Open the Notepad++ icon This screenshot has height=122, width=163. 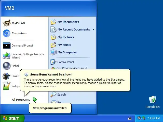coord(7,86)
